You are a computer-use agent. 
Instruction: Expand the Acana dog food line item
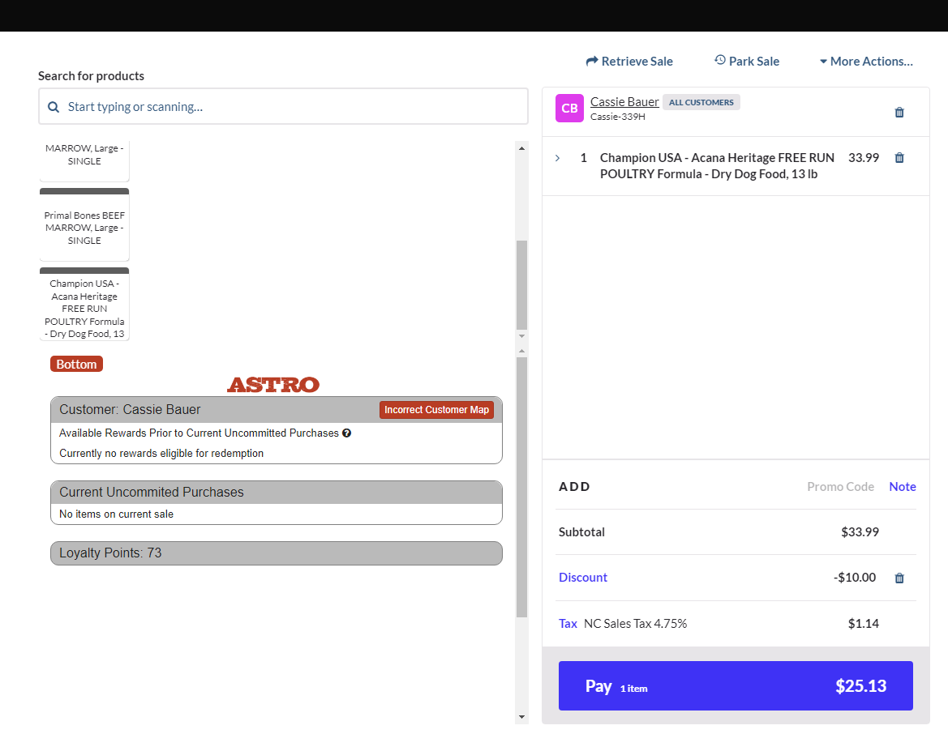[557, 158]
